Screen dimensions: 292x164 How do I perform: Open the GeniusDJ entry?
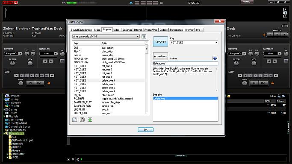tap(14, 106)
